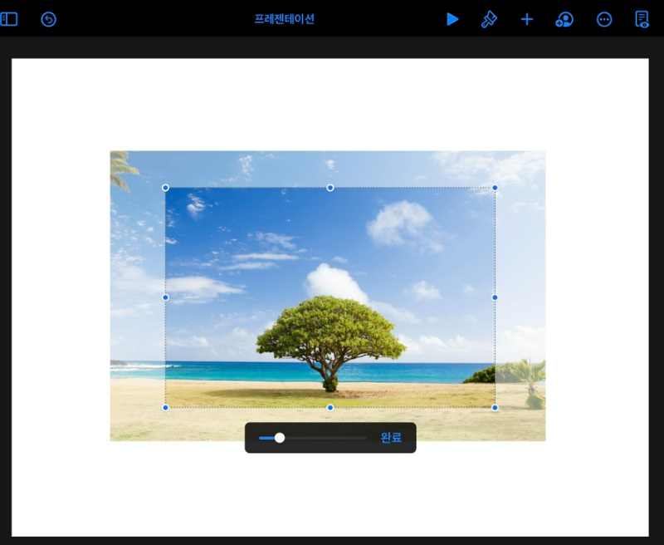Toggle the slide navigator sidebar icon
664x545 pixels.
pyautogui.click(x=8, y=19)
